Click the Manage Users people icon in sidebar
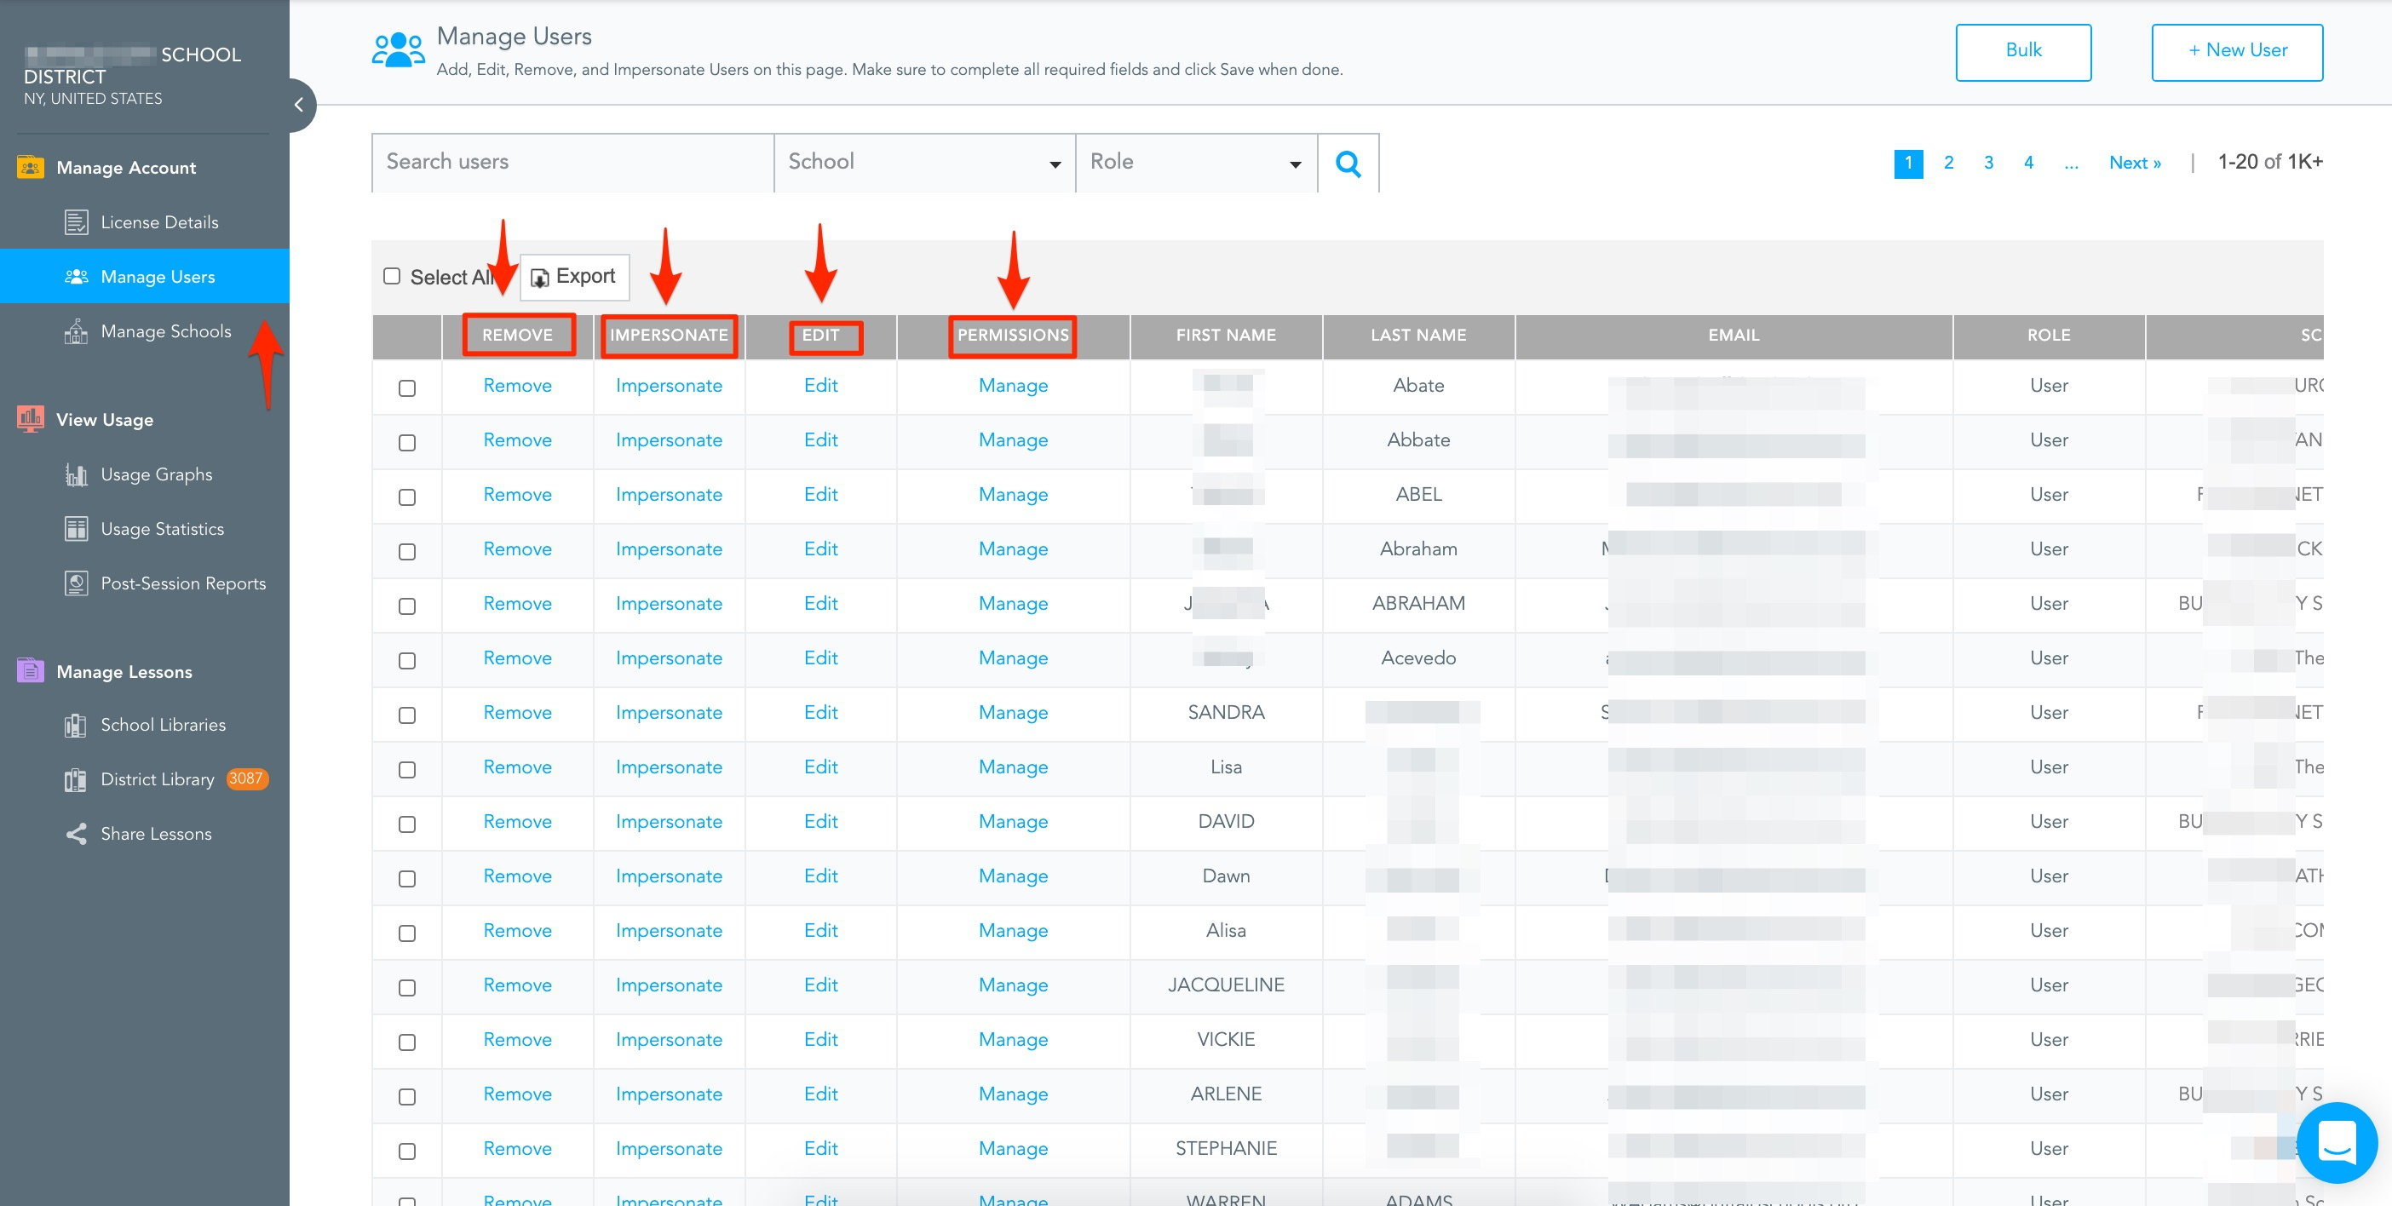This screenshot has height=1206, width=2392. pyautogui.click(x=76, y=277)
